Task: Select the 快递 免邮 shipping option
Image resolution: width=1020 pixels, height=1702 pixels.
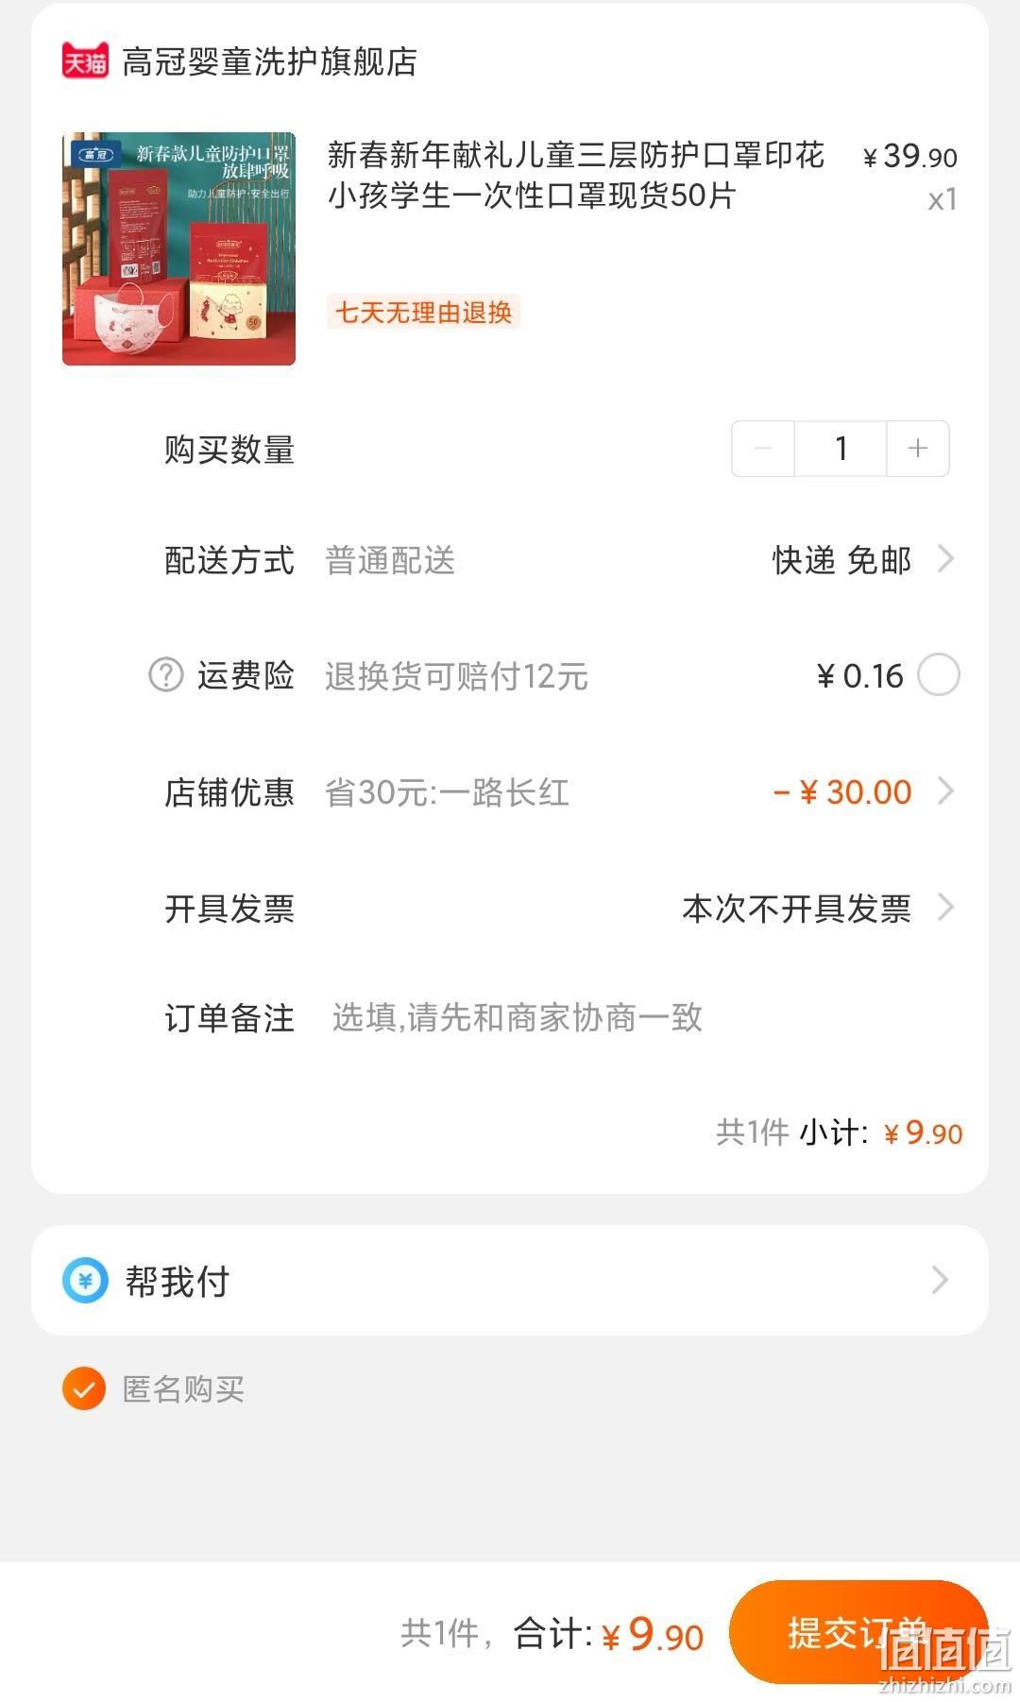Action: [x=841, y=560]
